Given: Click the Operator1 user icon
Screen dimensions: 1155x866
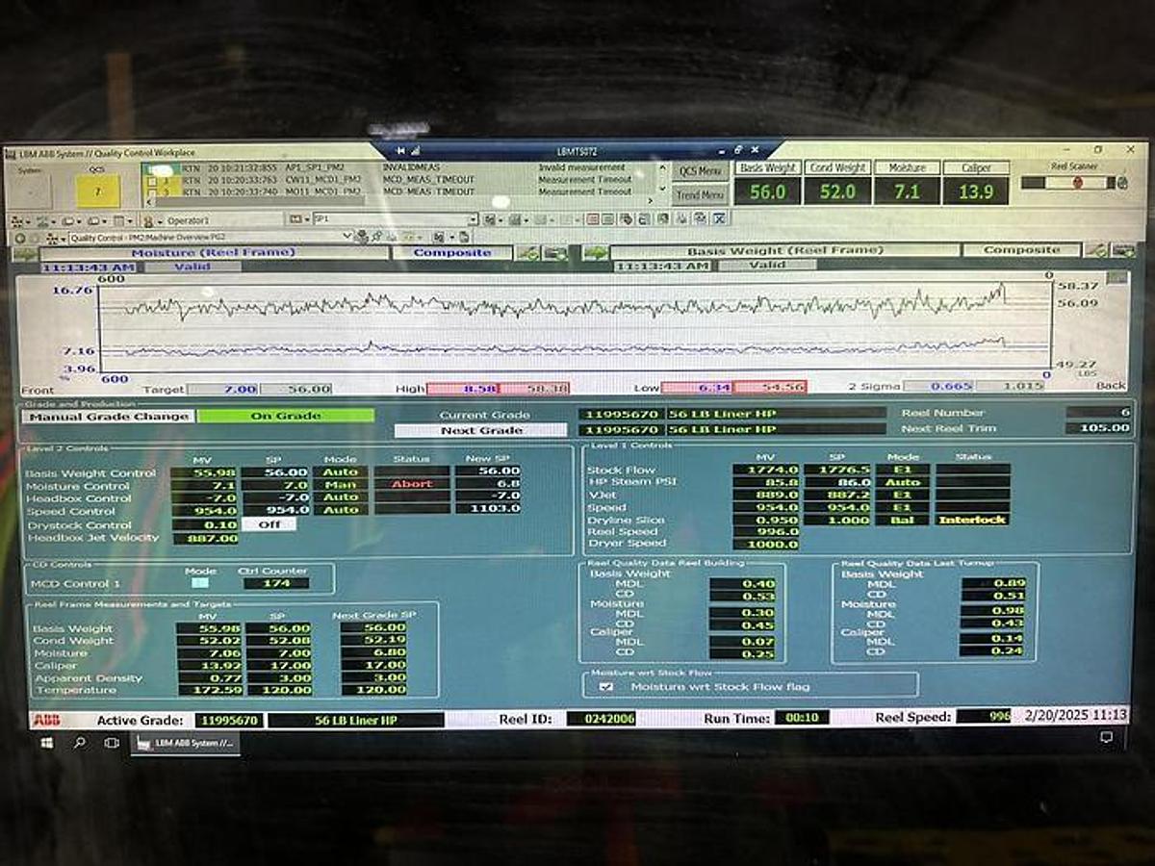Looking at the screenshot, I should point(149,220).
